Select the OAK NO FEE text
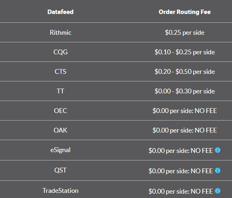This screenshot has height=198, width=232. [184, 130]
